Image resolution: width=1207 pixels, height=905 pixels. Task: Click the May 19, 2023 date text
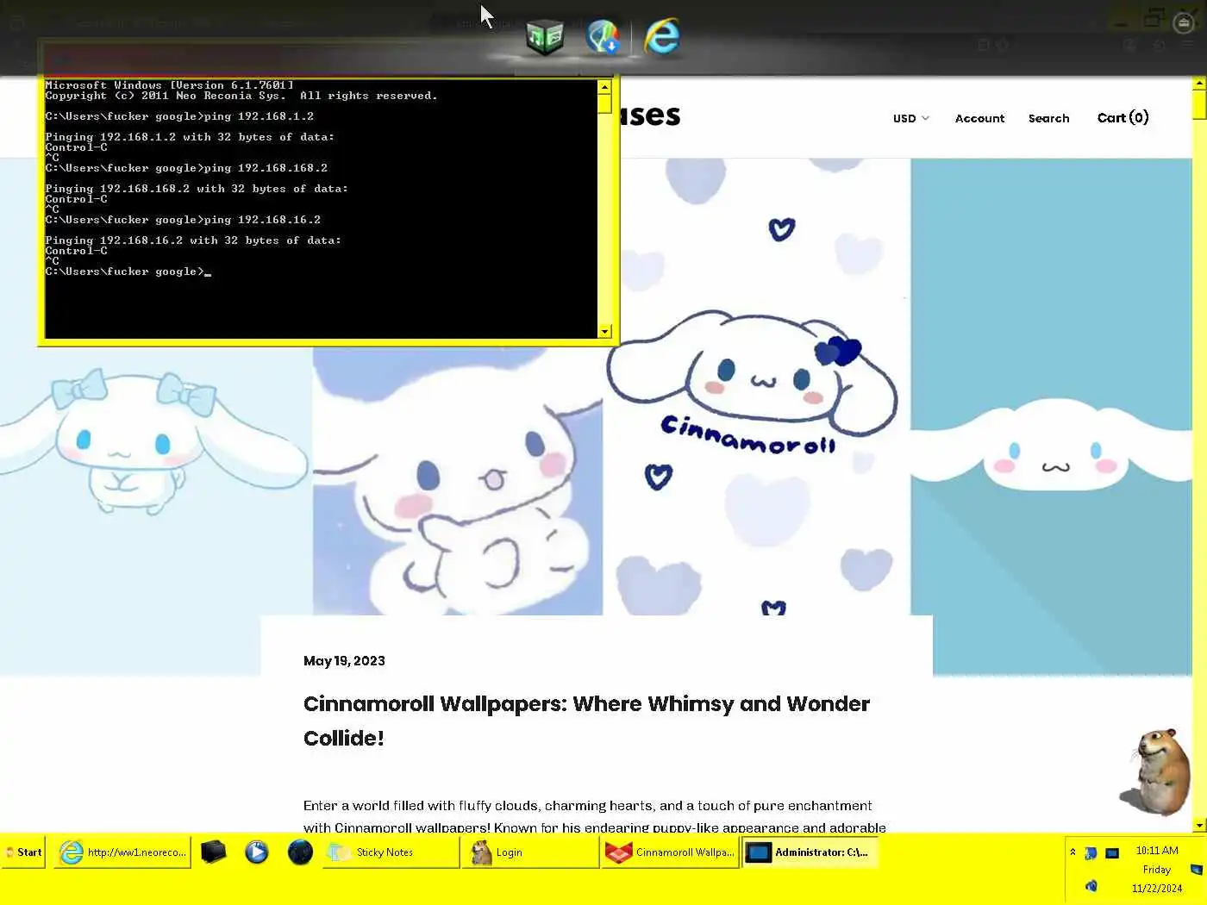pyautogui.click(x=344, y=661)
